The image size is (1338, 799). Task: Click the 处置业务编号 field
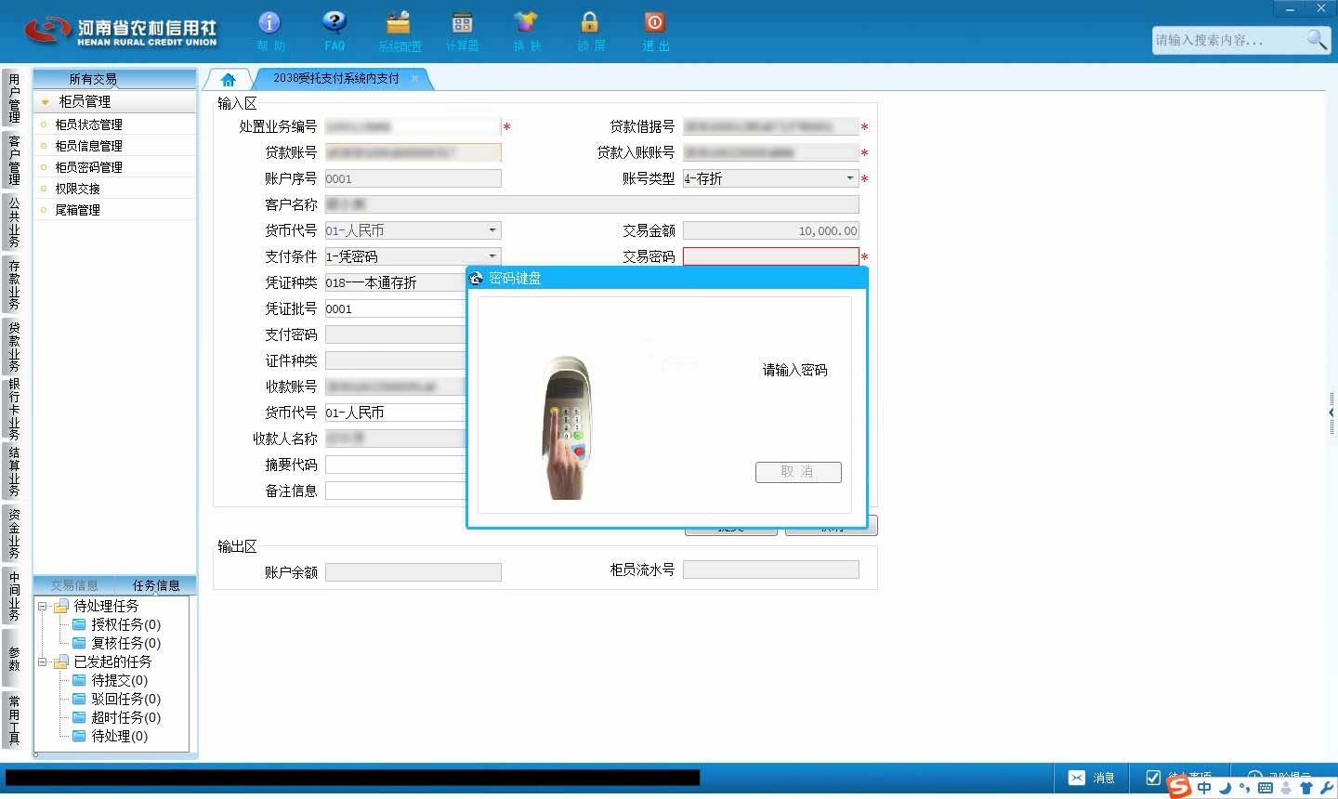click(x=413, y=126)
